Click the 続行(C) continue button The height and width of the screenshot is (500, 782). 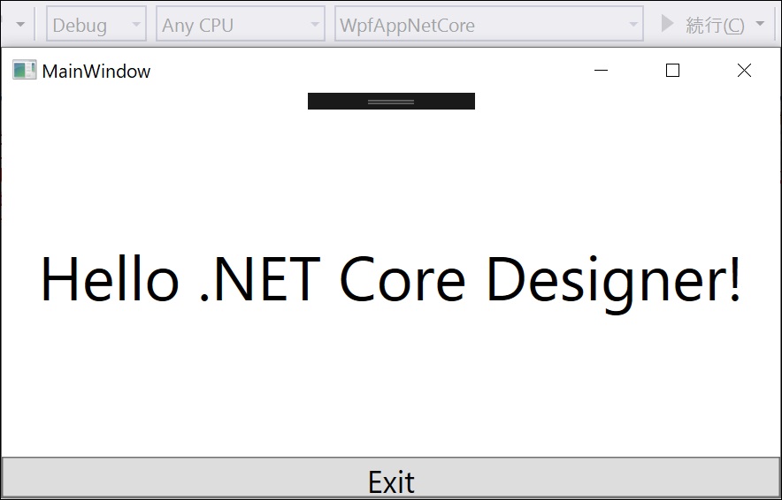pos(702,25)
